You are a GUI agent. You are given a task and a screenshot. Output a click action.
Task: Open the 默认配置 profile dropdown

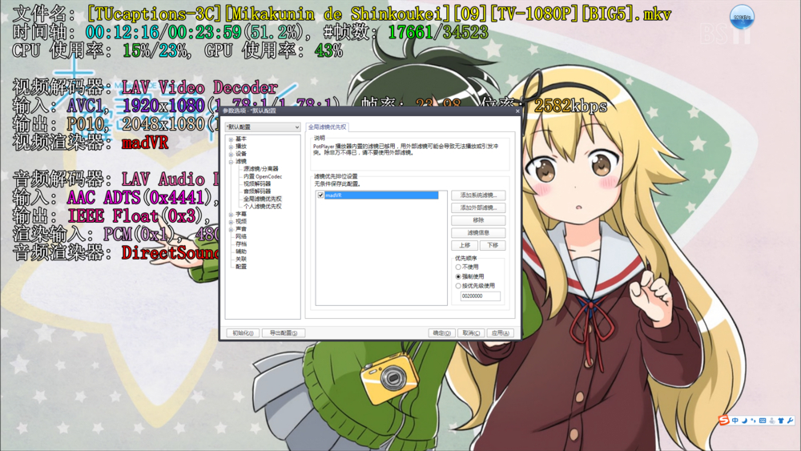[263, 127]
